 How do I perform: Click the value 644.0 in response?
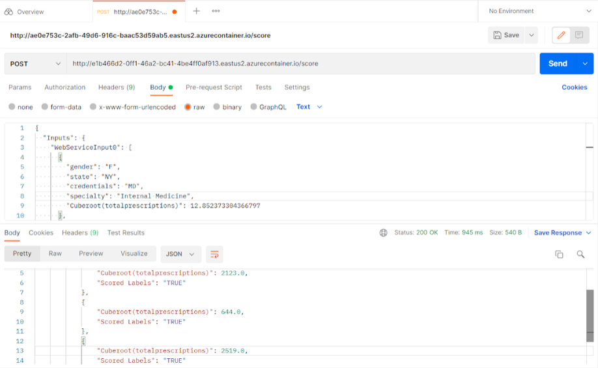pyautogui.click(x=231, y=312)
